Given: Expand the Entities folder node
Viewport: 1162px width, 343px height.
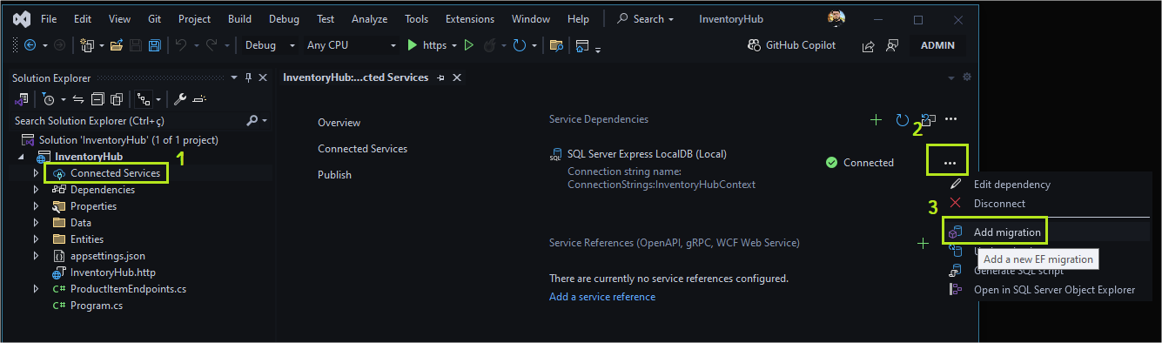Looking at the screenshot, I should pyautogui.click(x=36, y=239).
